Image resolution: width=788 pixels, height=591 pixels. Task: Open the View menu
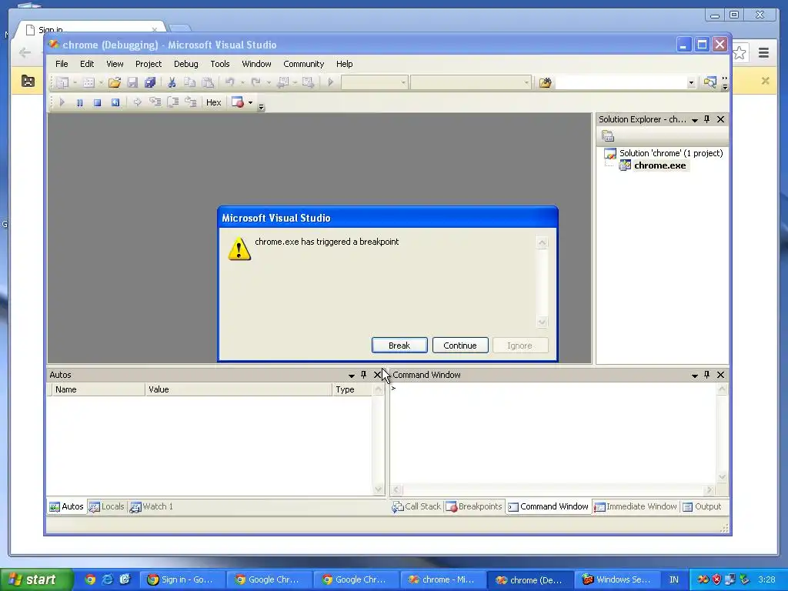point(115,64)
